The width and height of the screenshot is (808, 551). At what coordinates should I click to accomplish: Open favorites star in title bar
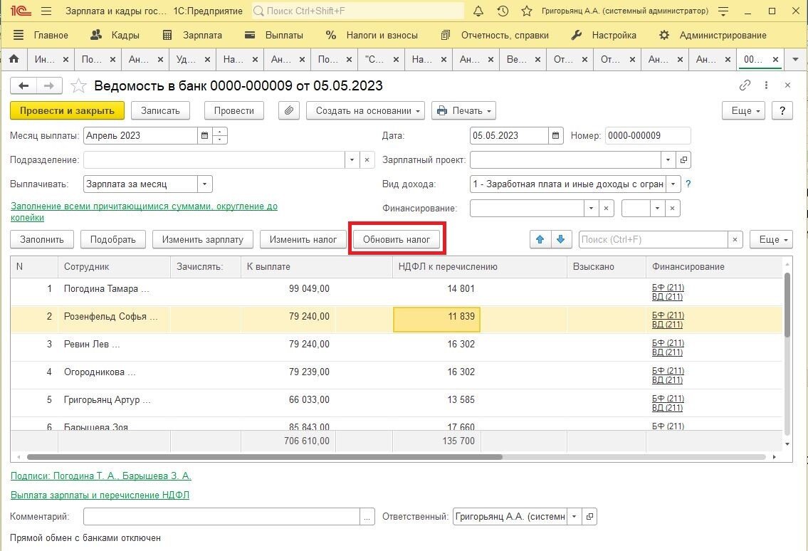[526, 11]
